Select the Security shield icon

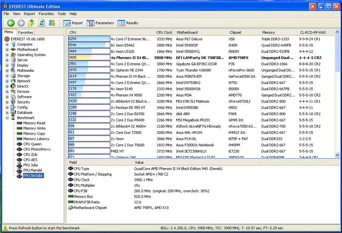[x=13, y=102]
